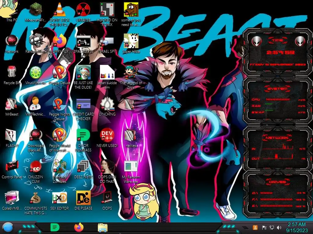
Task: Select BE JUST LIKE THE DUDE! icon
Action: pyautogui.click(x=83, y=73)
